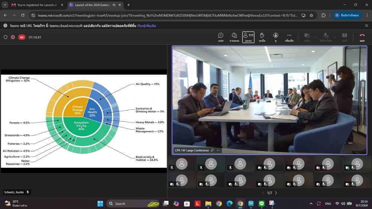This screenshot has height=209, width=372.
Task: Raise your hand in the meeting
Action: point(262,37)
